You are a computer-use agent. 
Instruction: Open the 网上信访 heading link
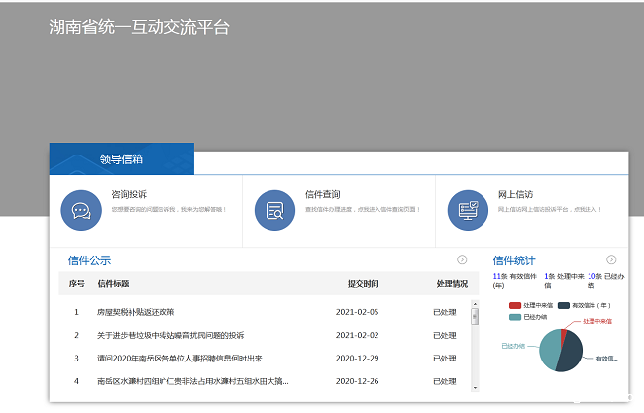[515, 194]
